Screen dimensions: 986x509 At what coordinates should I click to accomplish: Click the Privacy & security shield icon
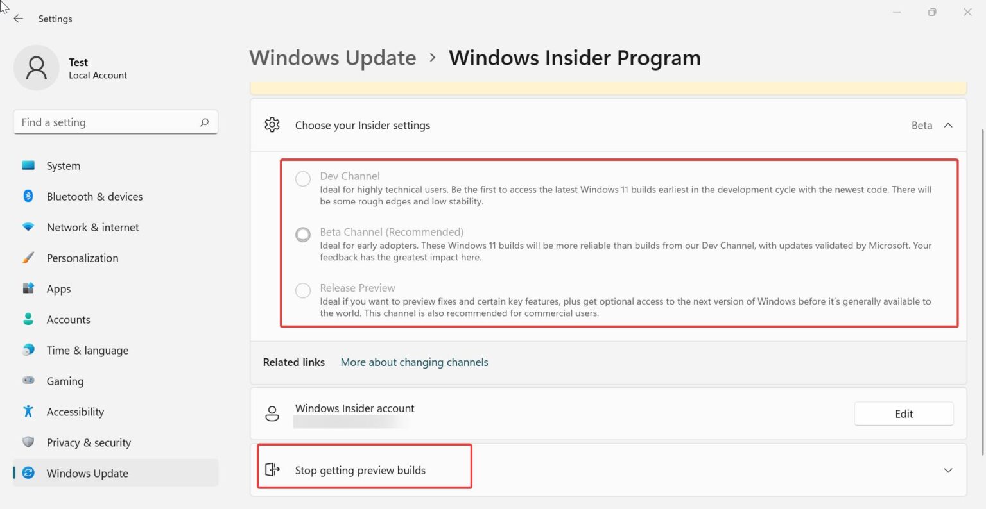point(28,442)
